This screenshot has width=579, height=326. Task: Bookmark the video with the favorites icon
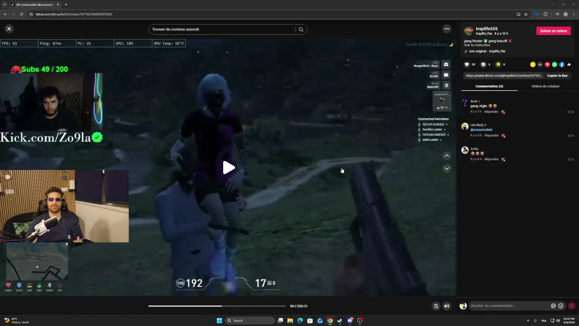pos(498,64)
